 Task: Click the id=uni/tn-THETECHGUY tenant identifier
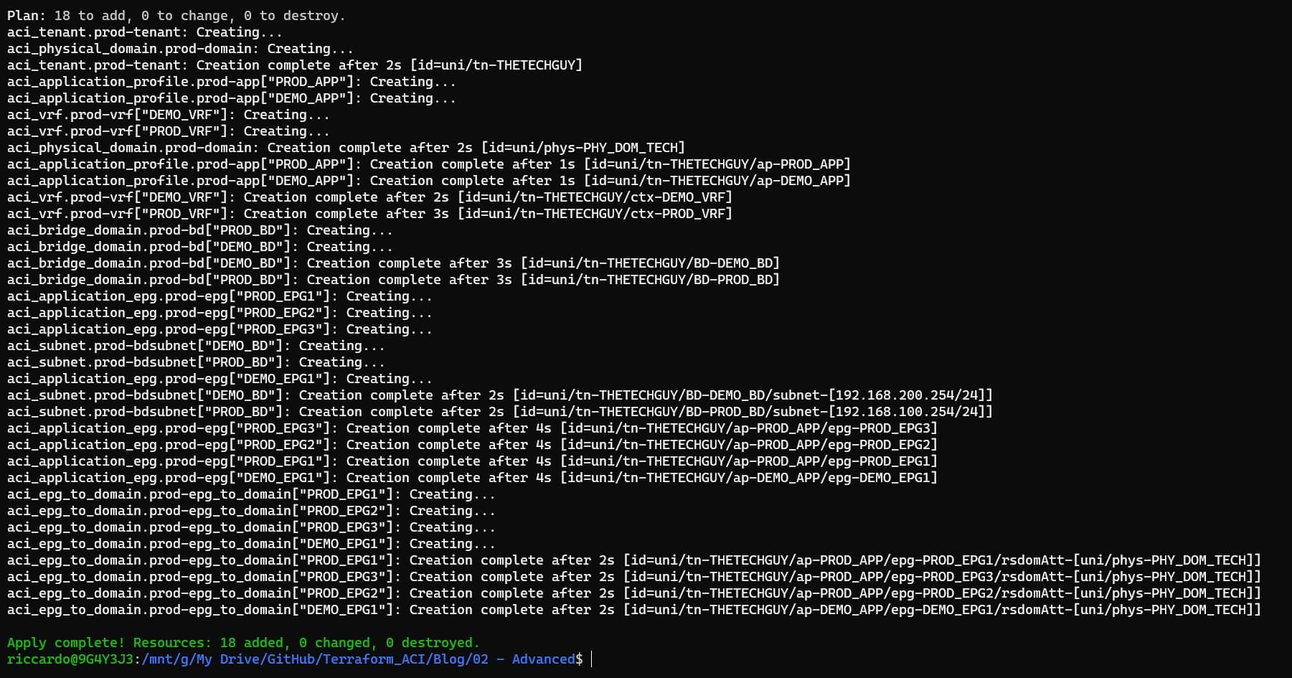pyautogui.click(x=496, y=65)
